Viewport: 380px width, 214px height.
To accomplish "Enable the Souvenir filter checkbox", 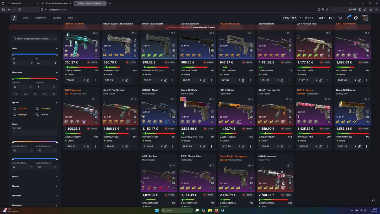I will click(x=38, y=108).
